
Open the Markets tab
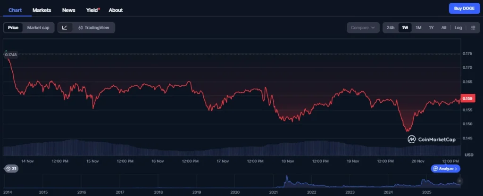[42, 10]
